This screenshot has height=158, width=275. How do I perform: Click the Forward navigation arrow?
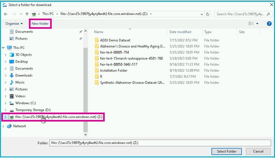point(14,14)
